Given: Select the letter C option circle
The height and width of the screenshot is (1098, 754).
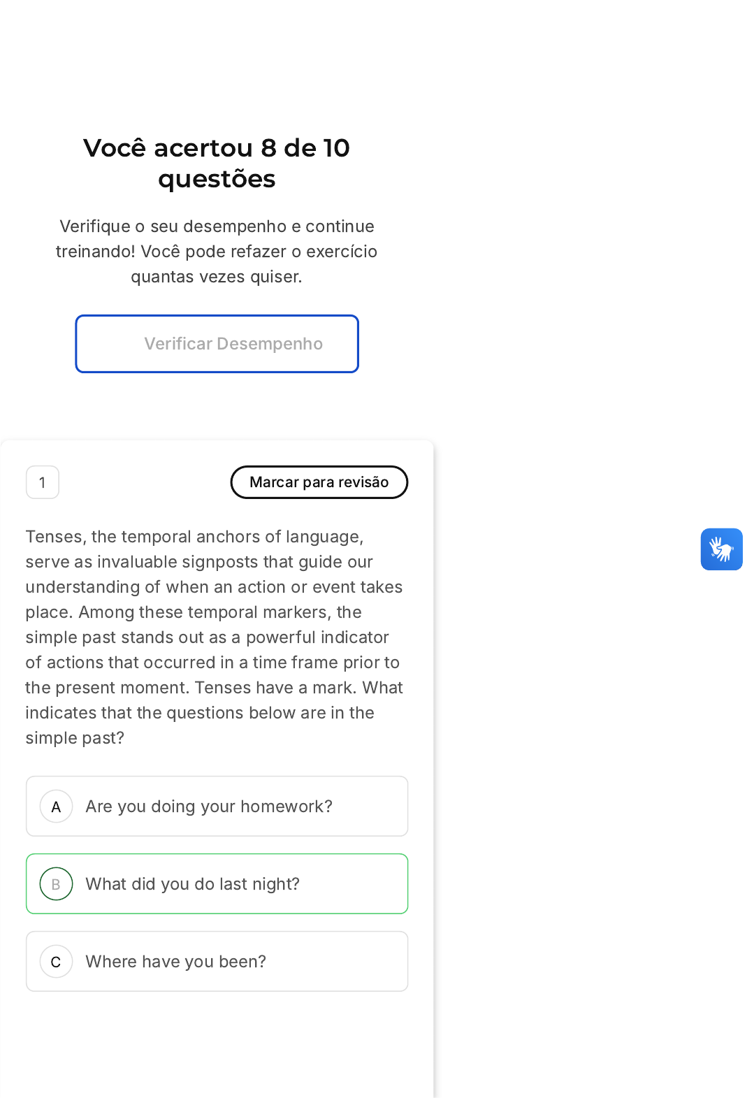Looking at the screenshot, I should click(x=56, y=962).
